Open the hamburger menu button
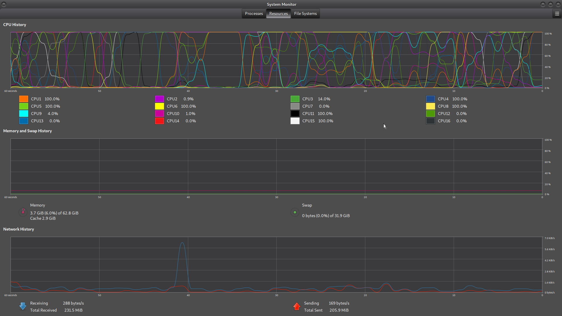Viewport: 562px width, 316px height. (x=557, y=14)
